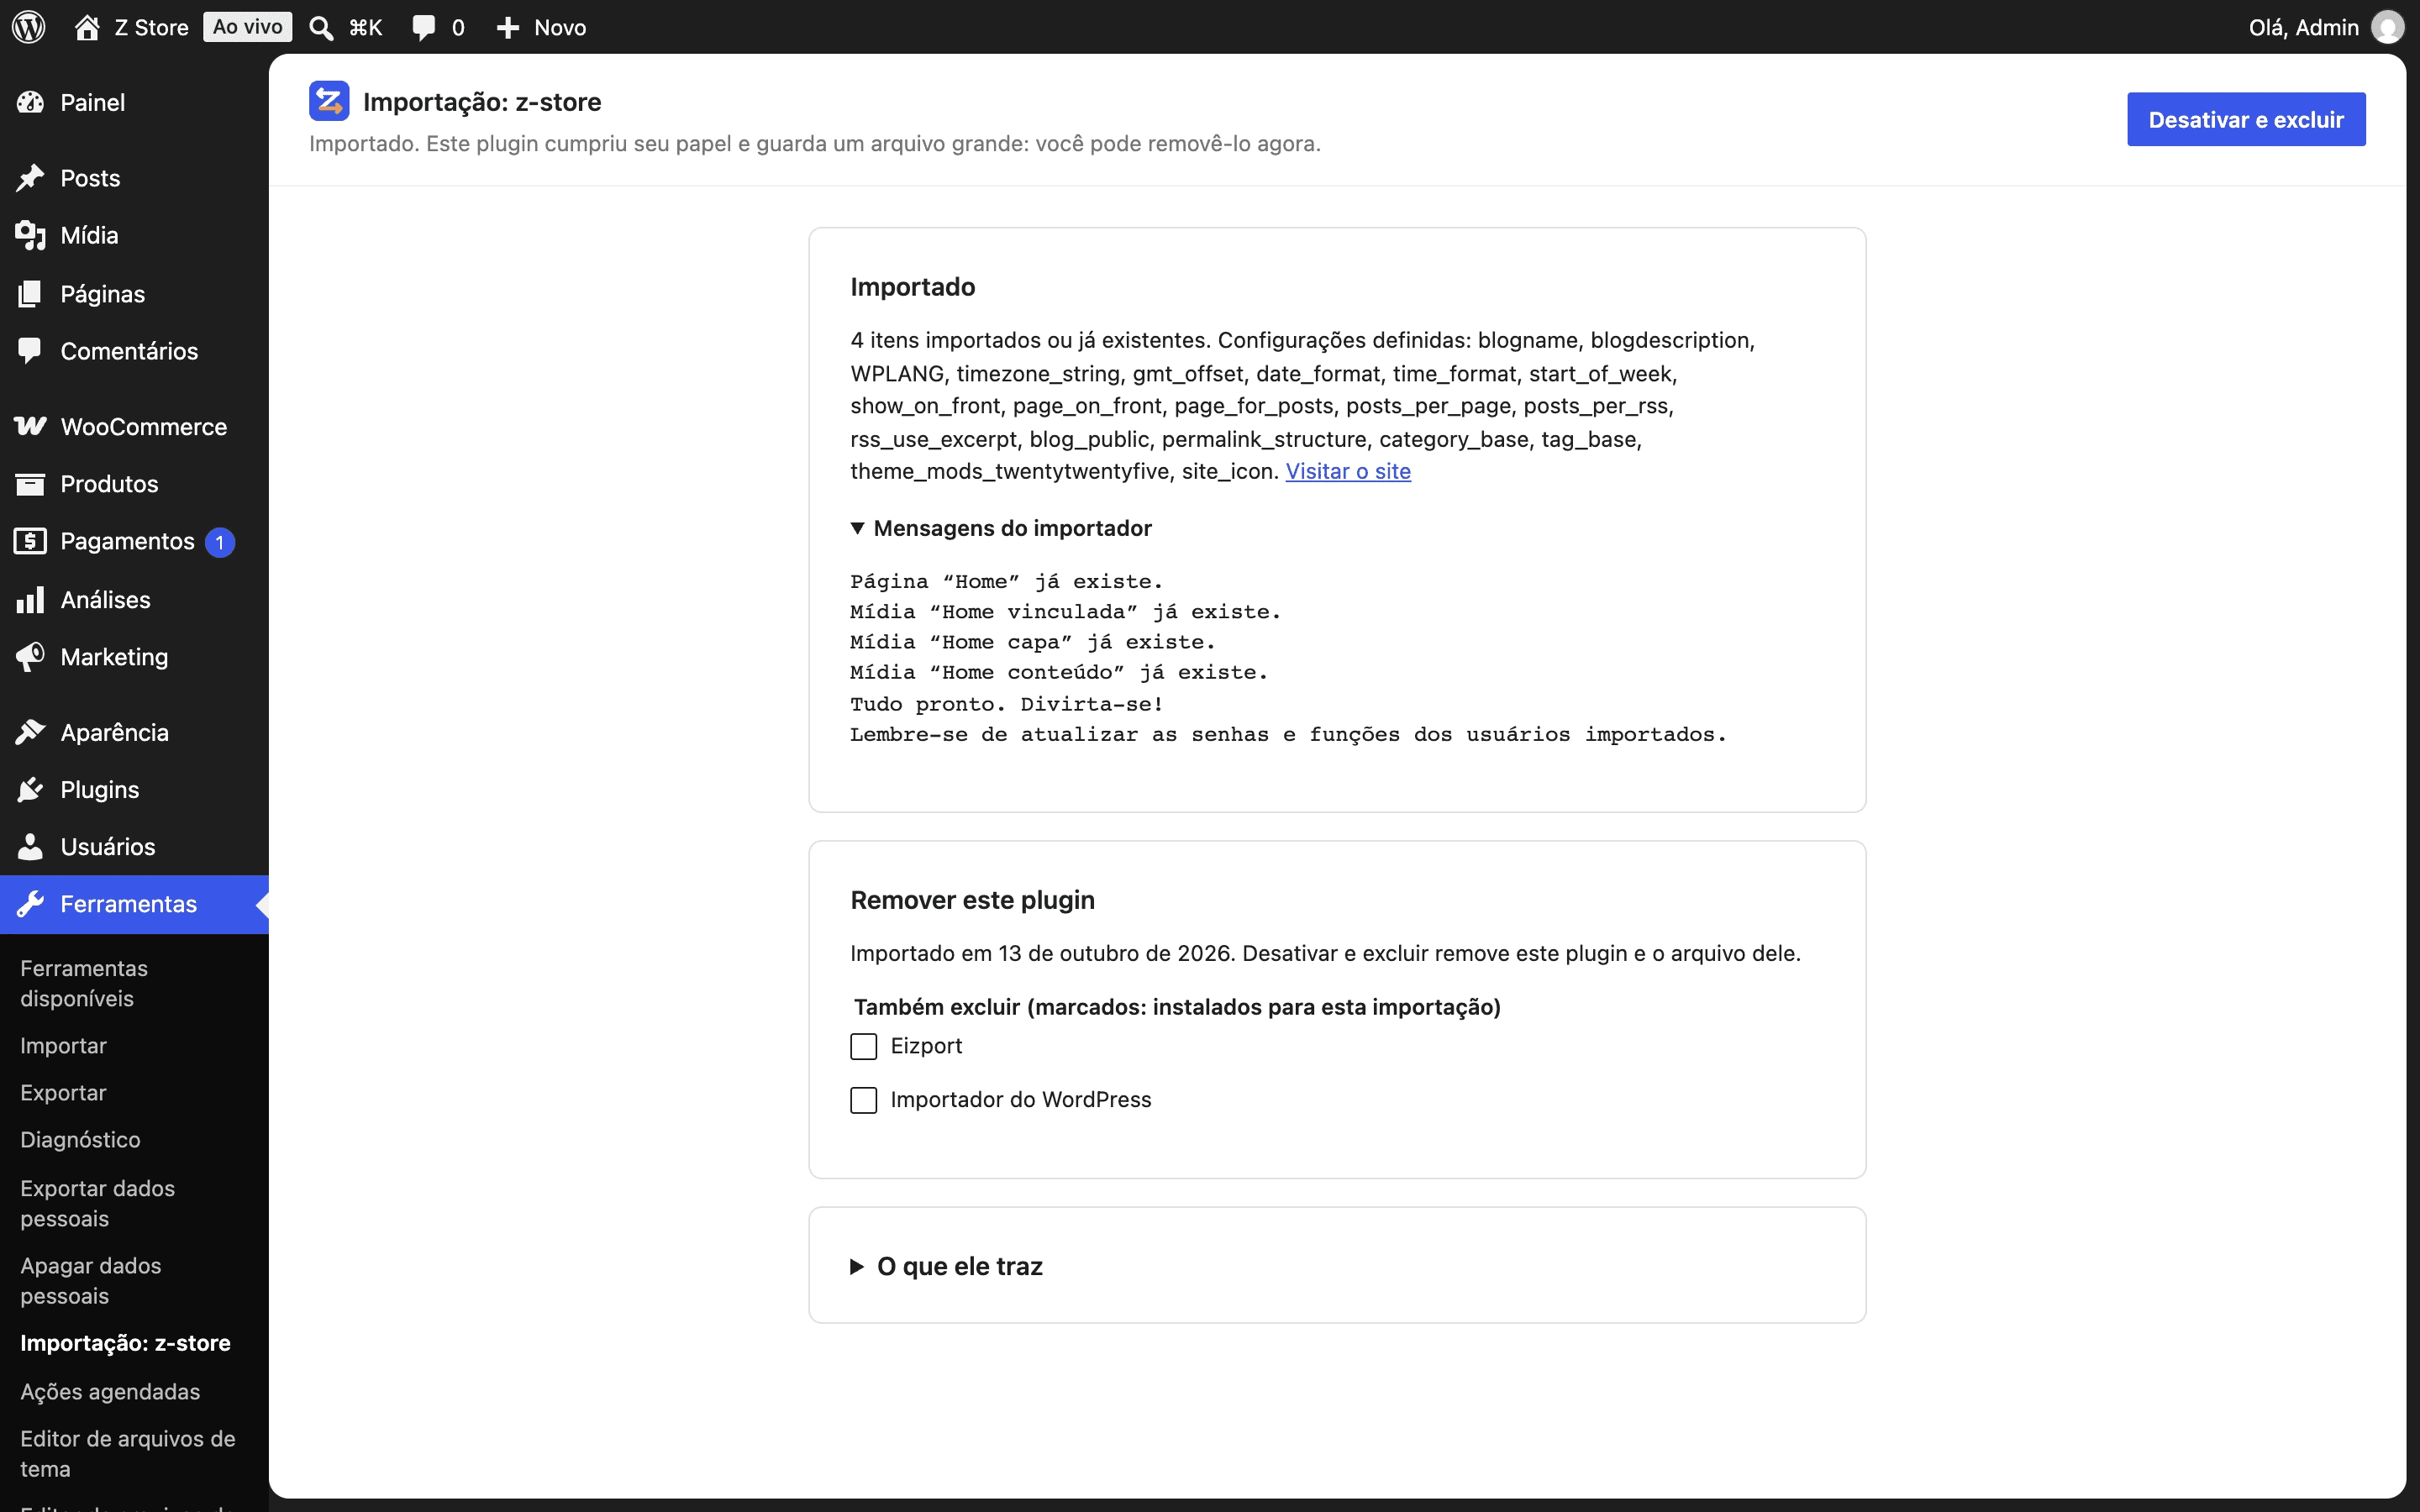Click the Plugins plug icon

pyautogui.click(x=30, y=789)
